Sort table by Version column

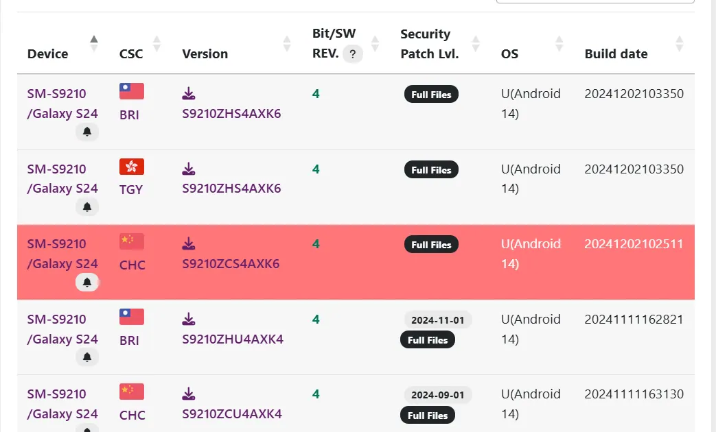point(287,44)
